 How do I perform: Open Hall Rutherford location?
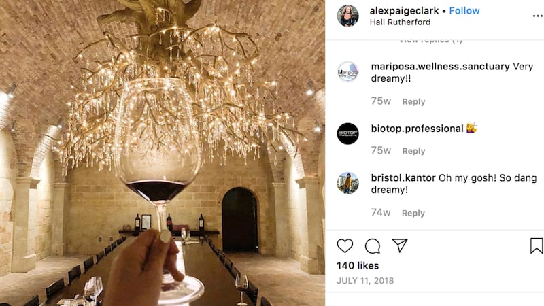coord(400,22)
